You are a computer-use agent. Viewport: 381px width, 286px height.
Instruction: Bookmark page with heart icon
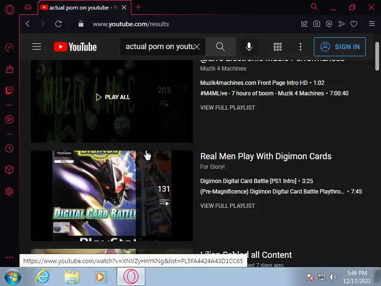[x=354, y=24]
